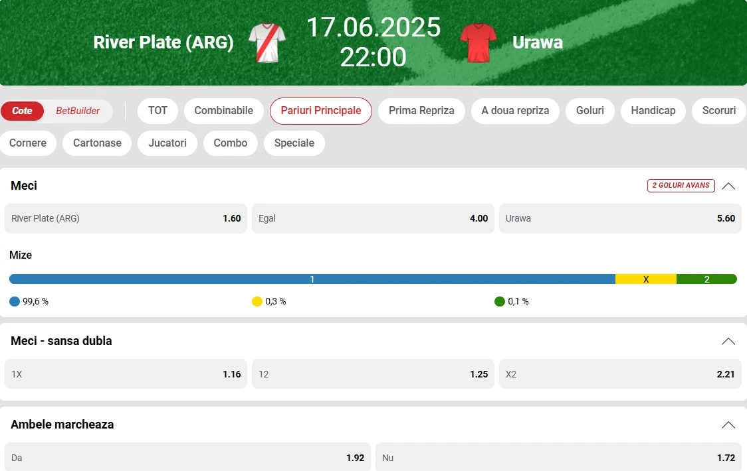Open the Handicap tab

pos(653,111)
